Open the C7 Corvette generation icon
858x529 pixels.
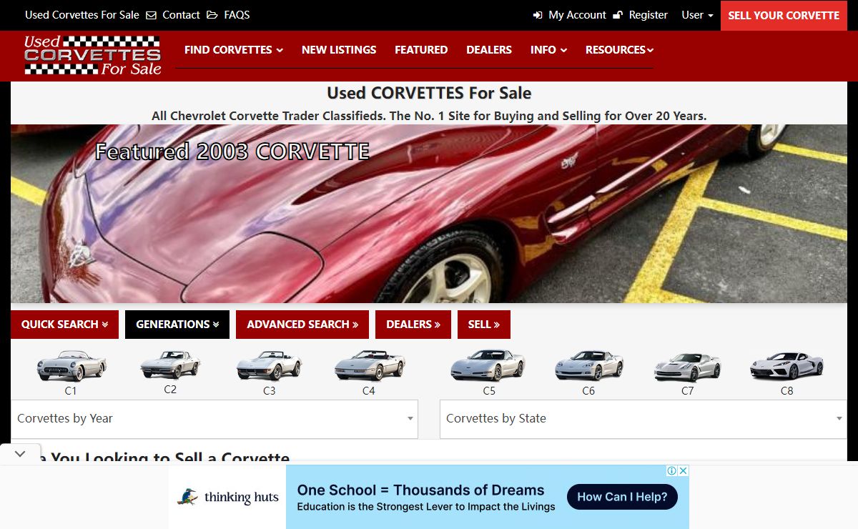pos(687,367)
